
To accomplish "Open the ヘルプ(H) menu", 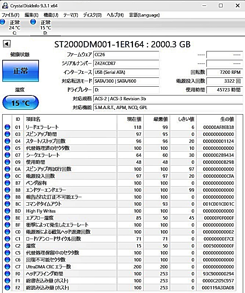I will (x=115, y=15).
